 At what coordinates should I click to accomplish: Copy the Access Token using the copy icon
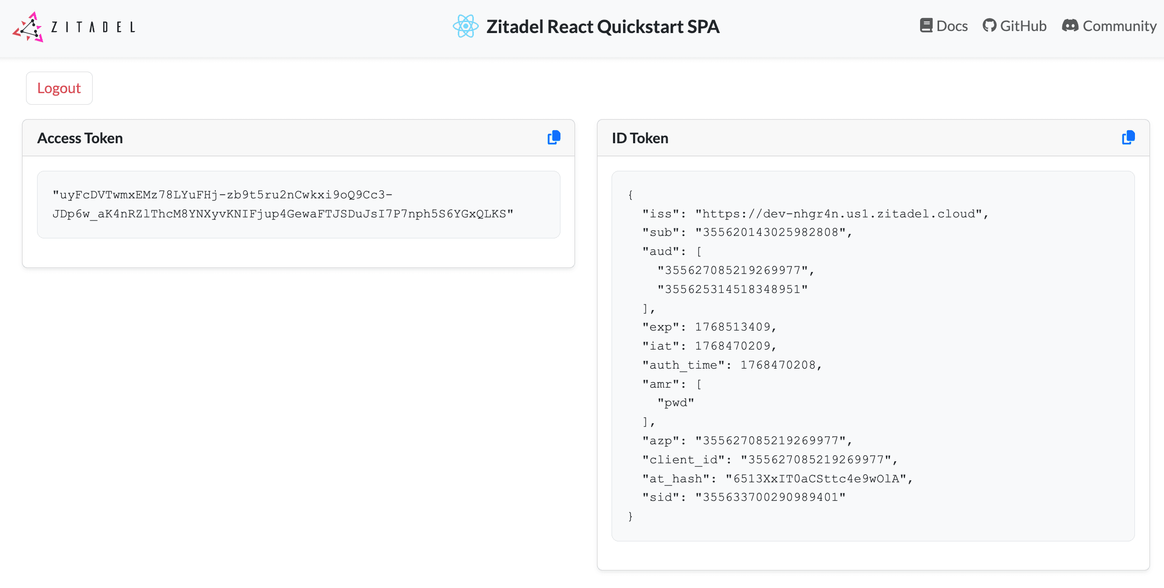click(x=553, y=137)
